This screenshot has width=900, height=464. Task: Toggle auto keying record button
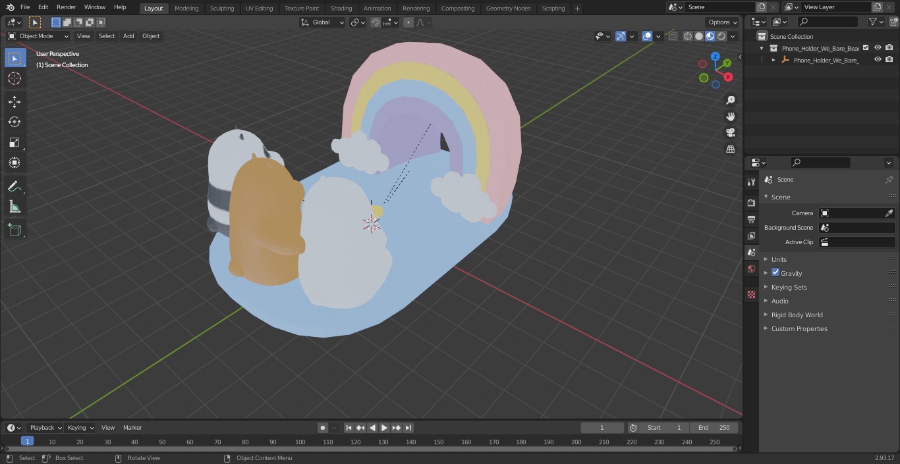pyautogui.click(x=323, y=428)
